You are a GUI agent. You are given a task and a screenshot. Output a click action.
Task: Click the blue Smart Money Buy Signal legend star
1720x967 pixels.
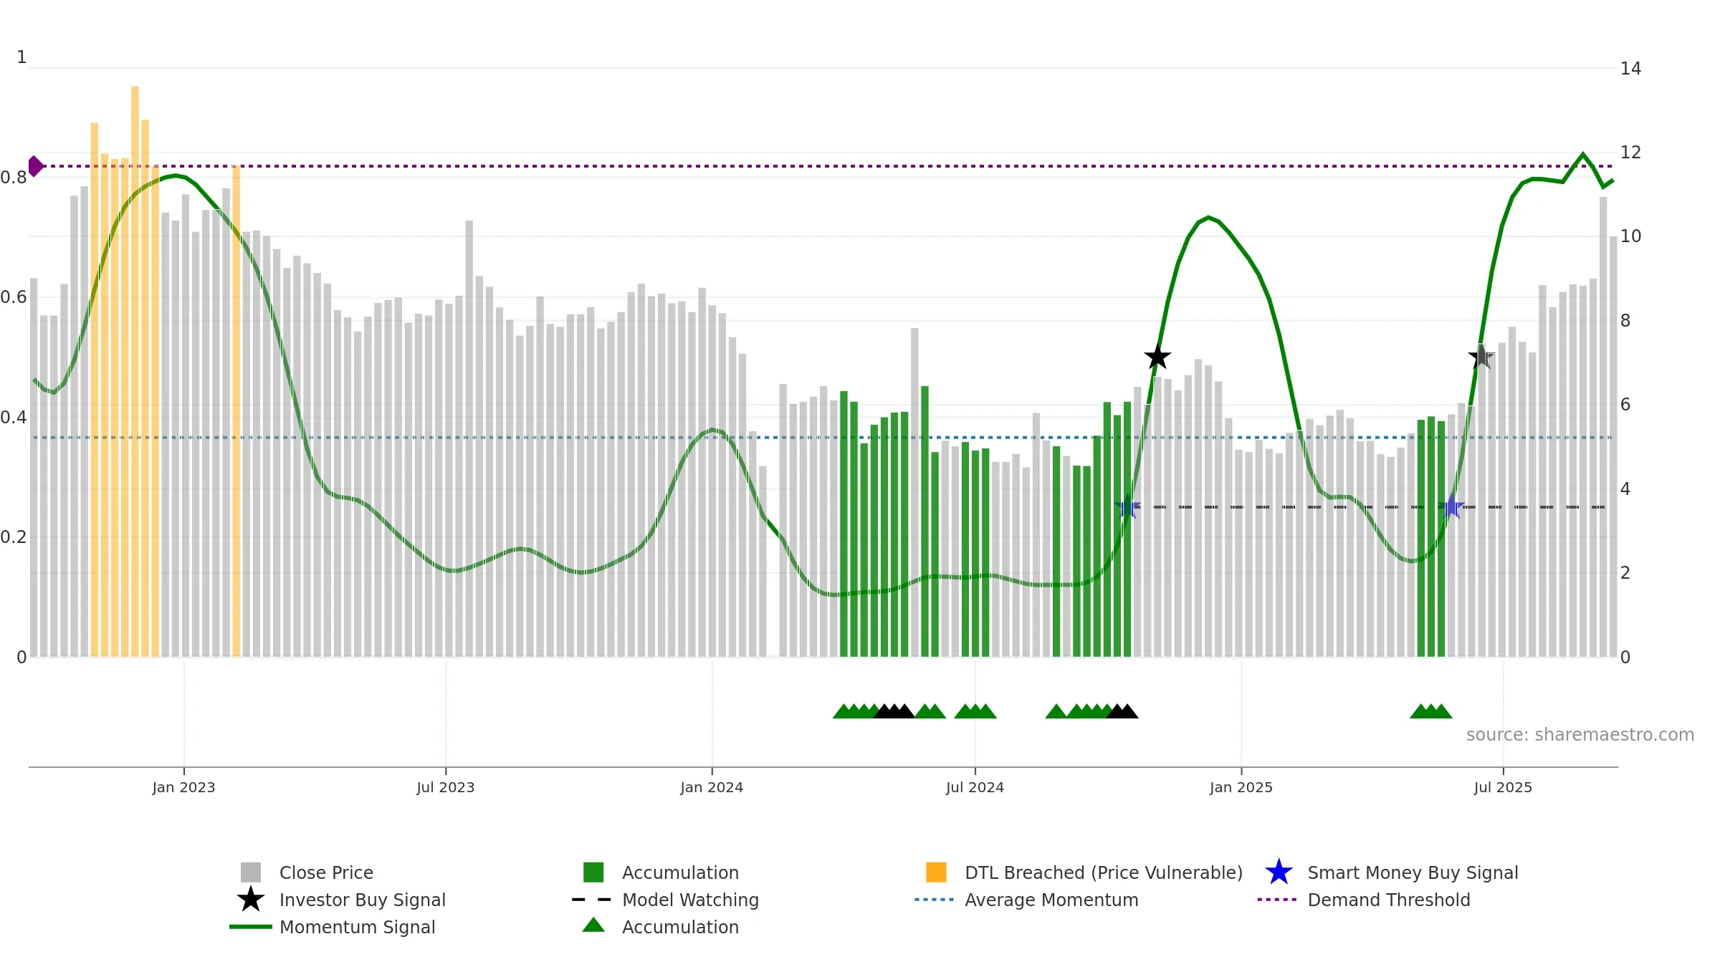pyautogui.click(x=1279, y=872)
